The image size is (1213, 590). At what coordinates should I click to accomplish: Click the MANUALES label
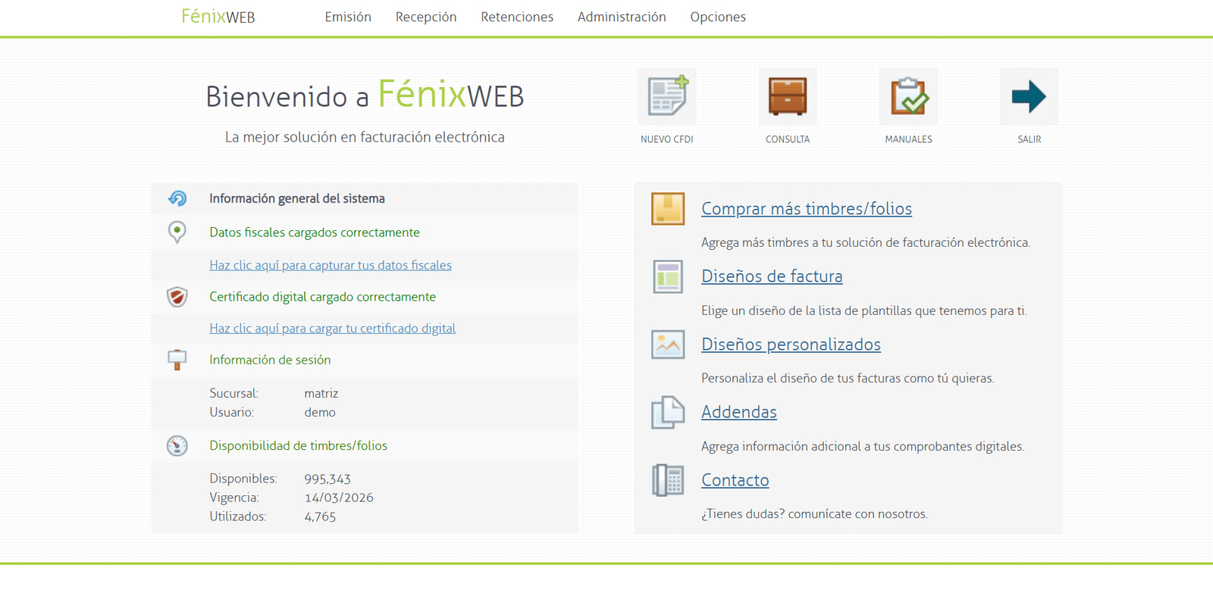point(908,139)
